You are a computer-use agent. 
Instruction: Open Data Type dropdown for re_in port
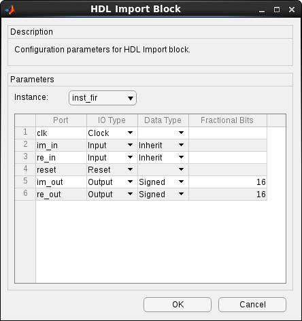pos(163,158)
